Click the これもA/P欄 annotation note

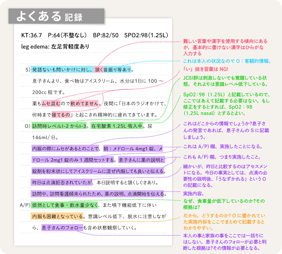tap(223, 157)
